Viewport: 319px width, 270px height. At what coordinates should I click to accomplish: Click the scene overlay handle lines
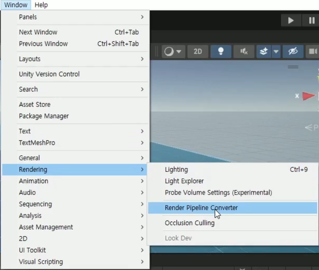coord(293,67)
